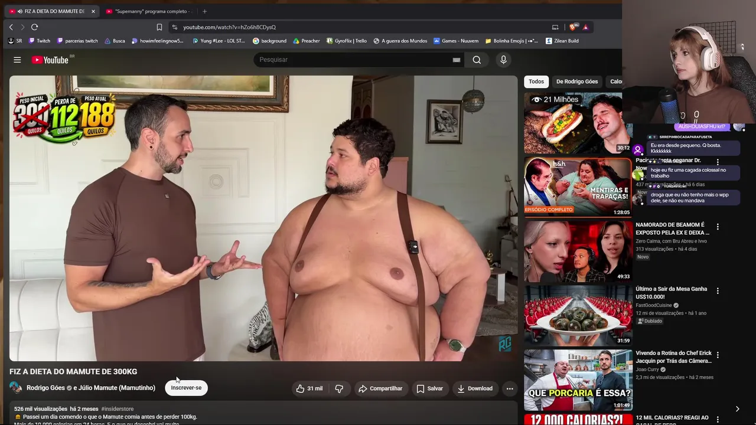Open options for 'Vivendo a Rotina do Chef' video

pyautogui.click(x=718, y=355)
